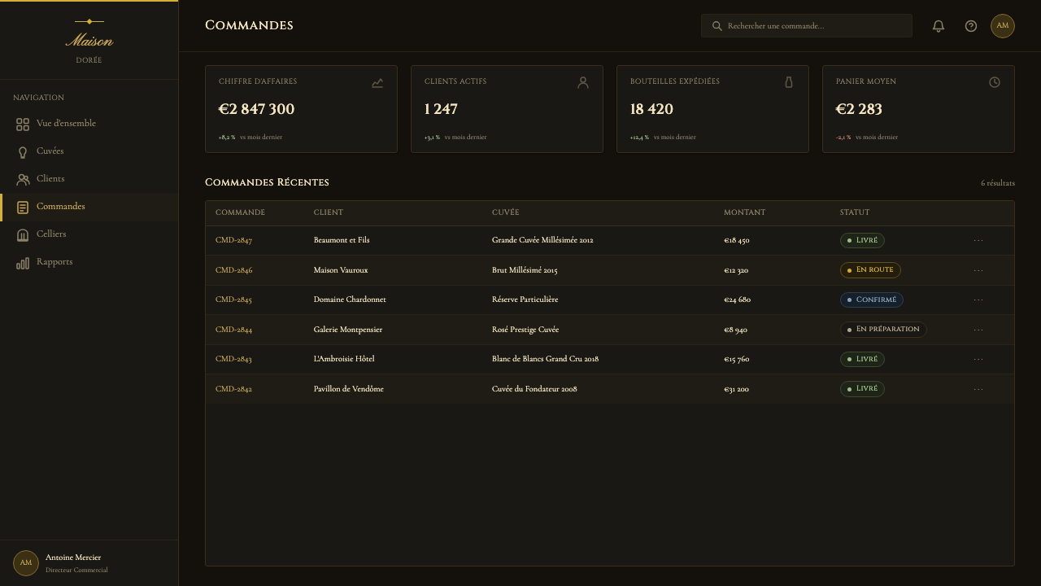
Task: Click the clock icon on Panier moyen card
Action: click(x=995, y=83)
